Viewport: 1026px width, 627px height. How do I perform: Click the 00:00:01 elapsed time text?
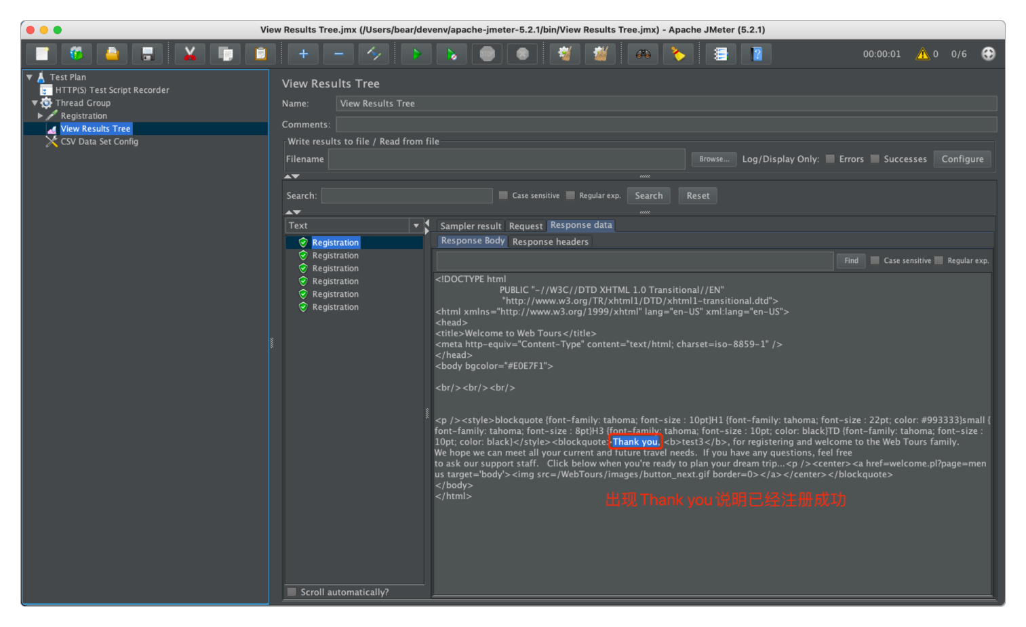[x=882, y=54]
